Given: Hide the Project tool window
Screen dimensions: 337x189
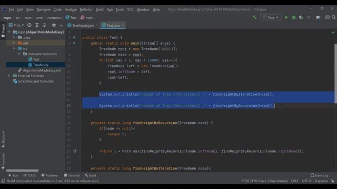Looking at the screenshot, I should coord(61,25).
